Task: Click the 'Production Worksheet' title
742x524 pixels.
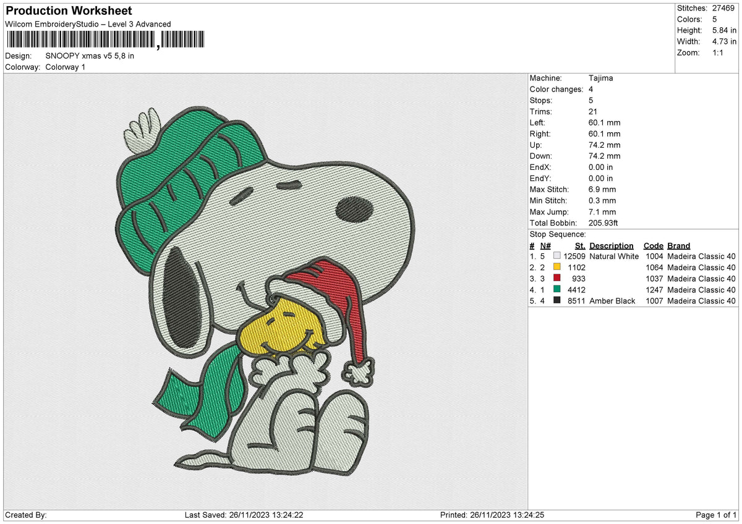Action: 69,11
